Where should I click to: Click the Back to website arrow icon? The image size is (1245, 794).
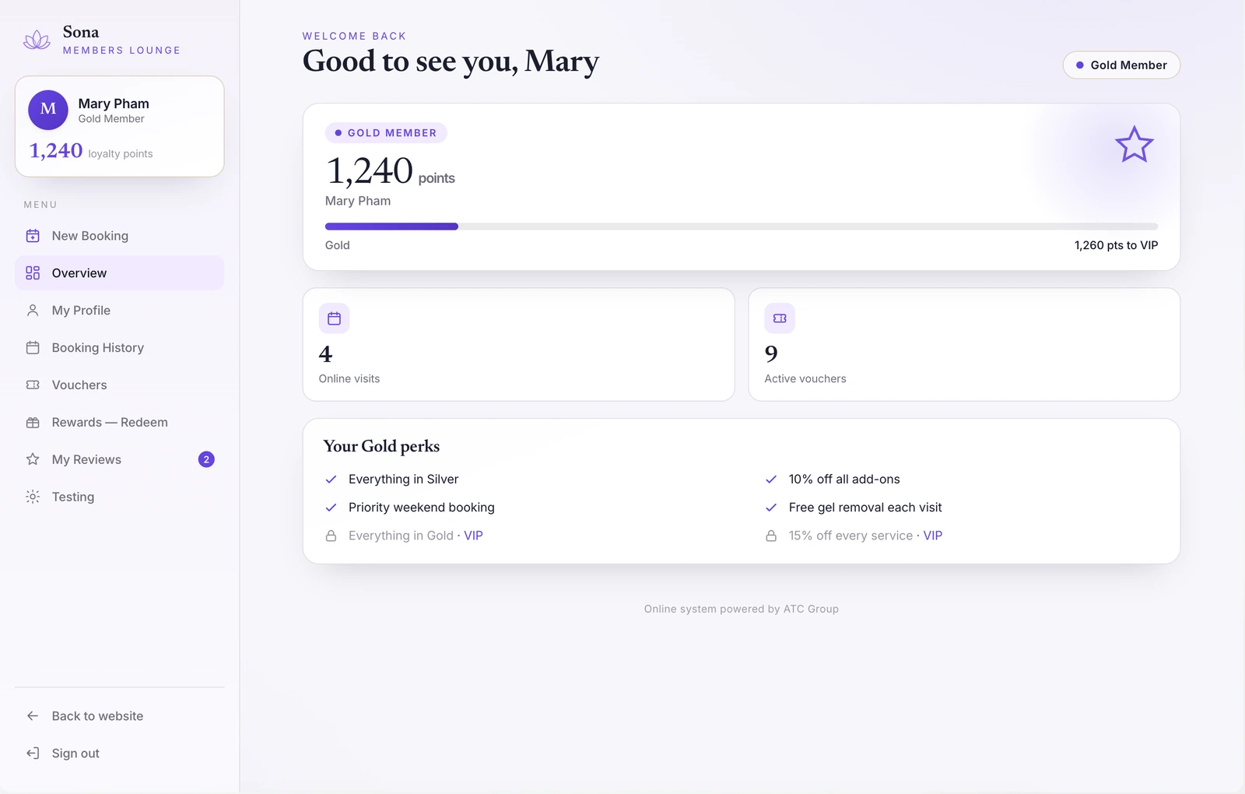coord(33,716)
